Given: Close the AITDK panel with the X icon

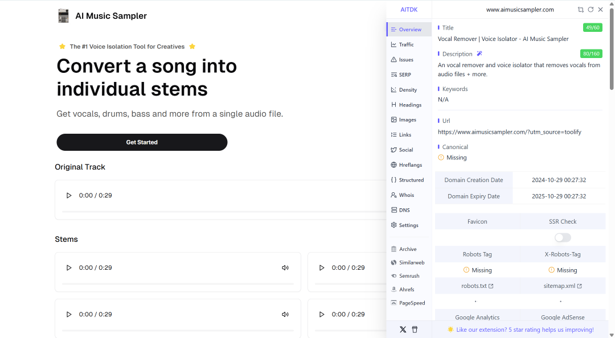Looking at the screenshot, I should (600, 10).
